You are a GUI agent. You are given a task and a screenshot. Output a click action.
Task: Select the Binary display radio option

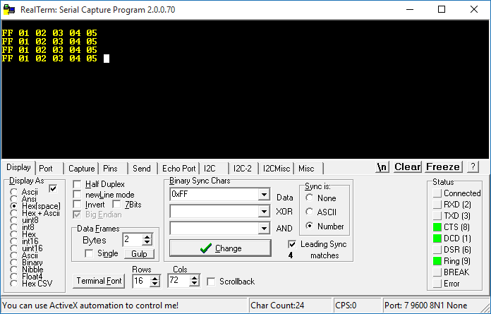(x=15, y=262)
